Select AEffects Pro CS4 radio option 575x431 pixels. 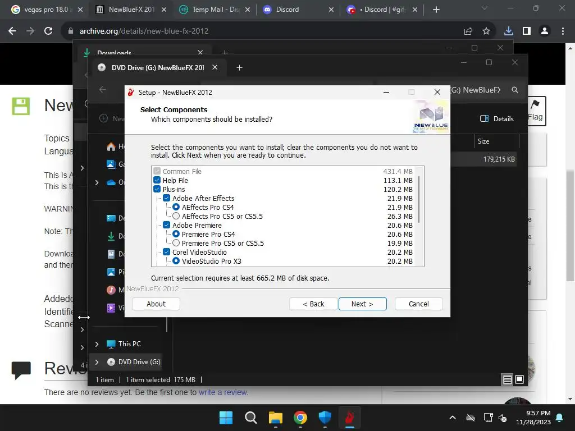176,207
